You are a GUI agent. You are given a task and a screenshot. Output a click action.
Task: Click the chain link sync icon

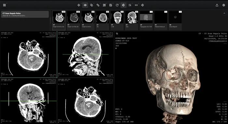[x=136, y=5]
